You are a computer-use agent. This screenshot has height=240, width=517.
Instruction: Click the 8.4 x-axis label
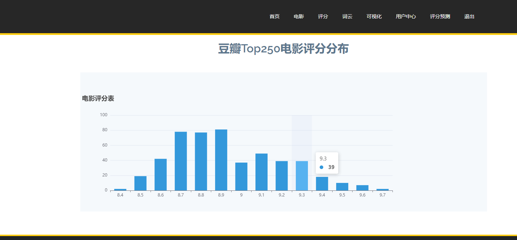120,195
